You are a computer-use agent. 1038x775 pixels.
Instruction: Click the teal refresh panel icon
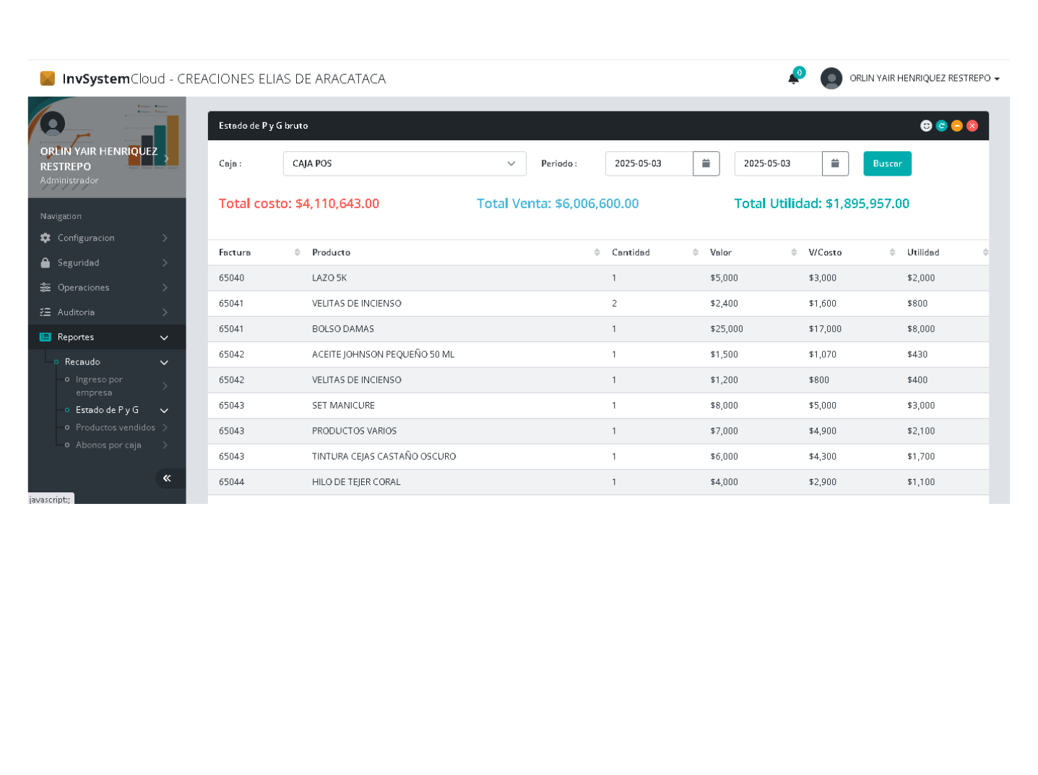(941, 126)
